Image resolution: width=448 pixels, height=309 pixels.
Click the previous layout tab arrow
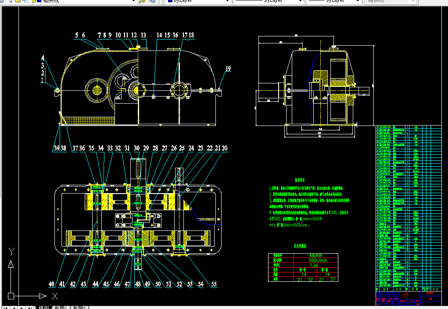coord(14,308)
